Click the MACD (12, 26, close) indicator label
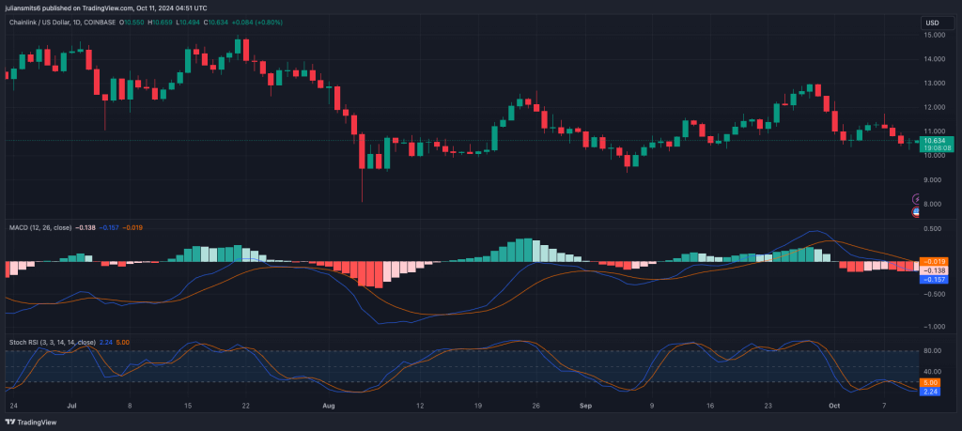Screen dimensions: 962x431 coord(39,227)
